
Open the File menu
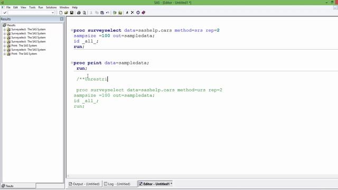pyautogui.click(x=8, y=7)
